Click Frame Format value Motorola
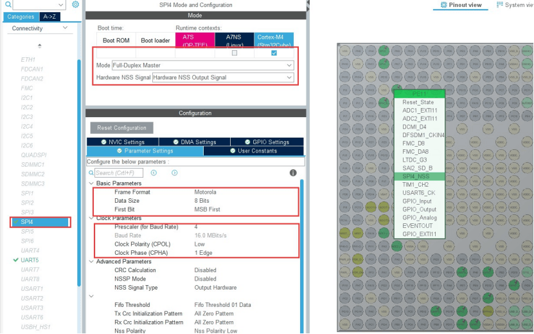 coord(205,192)
